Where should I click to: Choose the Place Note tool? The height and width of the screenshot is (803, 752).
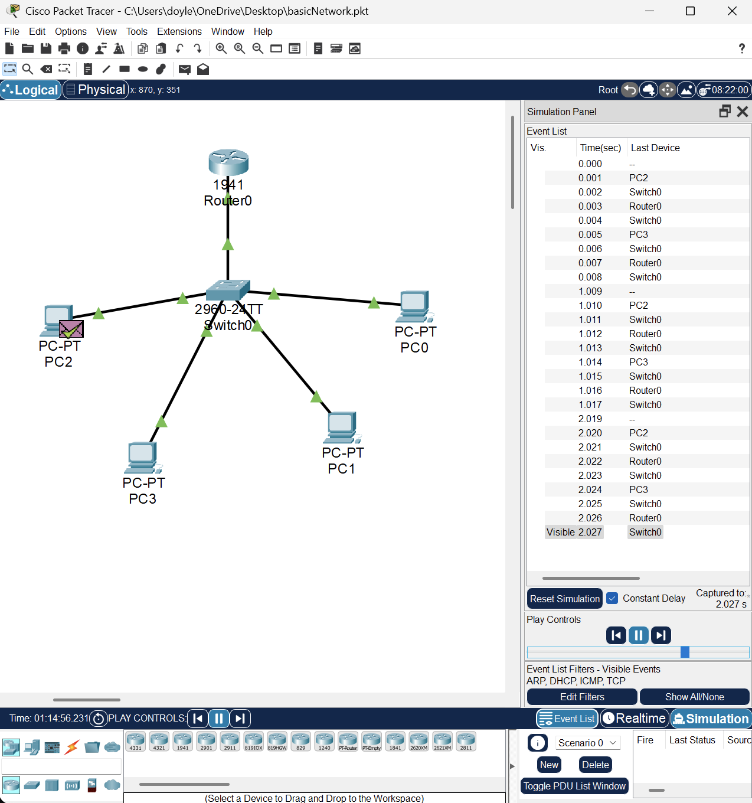(x=88, y=69)
